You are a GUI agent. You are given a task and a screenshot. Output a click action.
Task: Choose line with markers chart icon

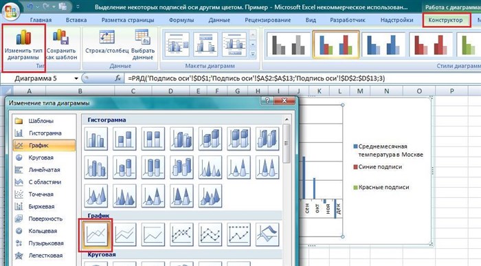181,234
